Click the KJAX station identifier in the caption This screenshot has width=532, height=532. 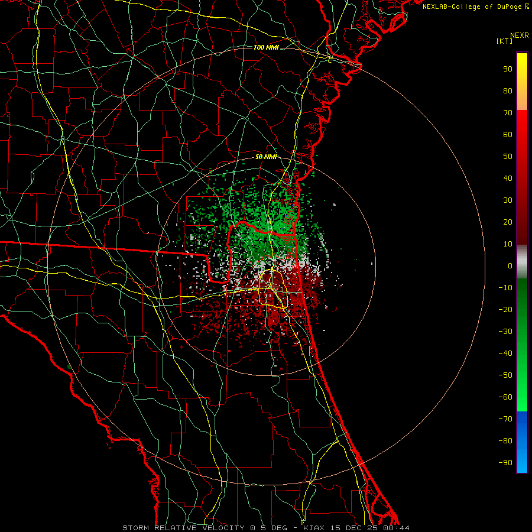(x=313, y=528)
